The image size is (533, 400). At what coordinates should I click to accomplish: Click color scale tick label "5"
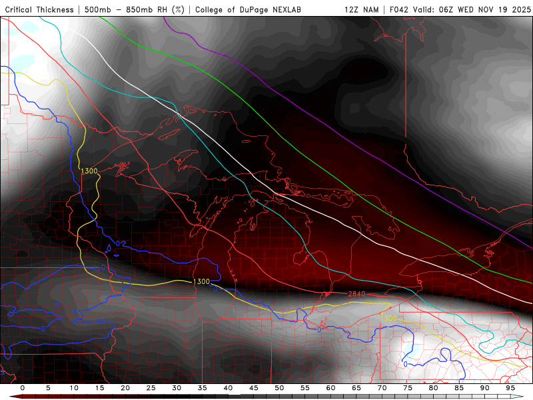tap(48, 388)
